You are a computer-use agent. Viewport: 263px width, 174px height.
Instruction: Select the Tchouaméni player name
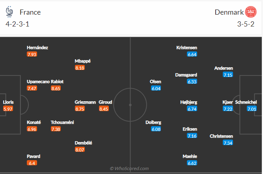[x=62, y=122]
